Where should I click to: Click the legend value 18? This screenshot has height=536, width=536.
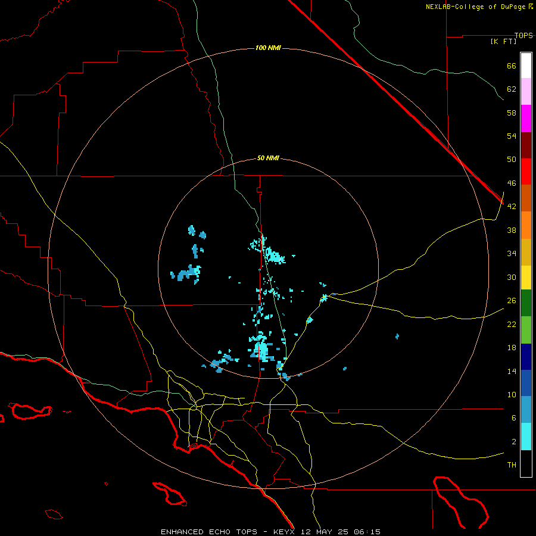(x=512, y=348)
